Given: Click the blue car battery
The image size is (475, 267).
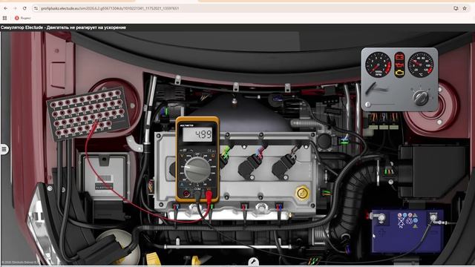Looking at the screenshot, I should tap(407, 231).
